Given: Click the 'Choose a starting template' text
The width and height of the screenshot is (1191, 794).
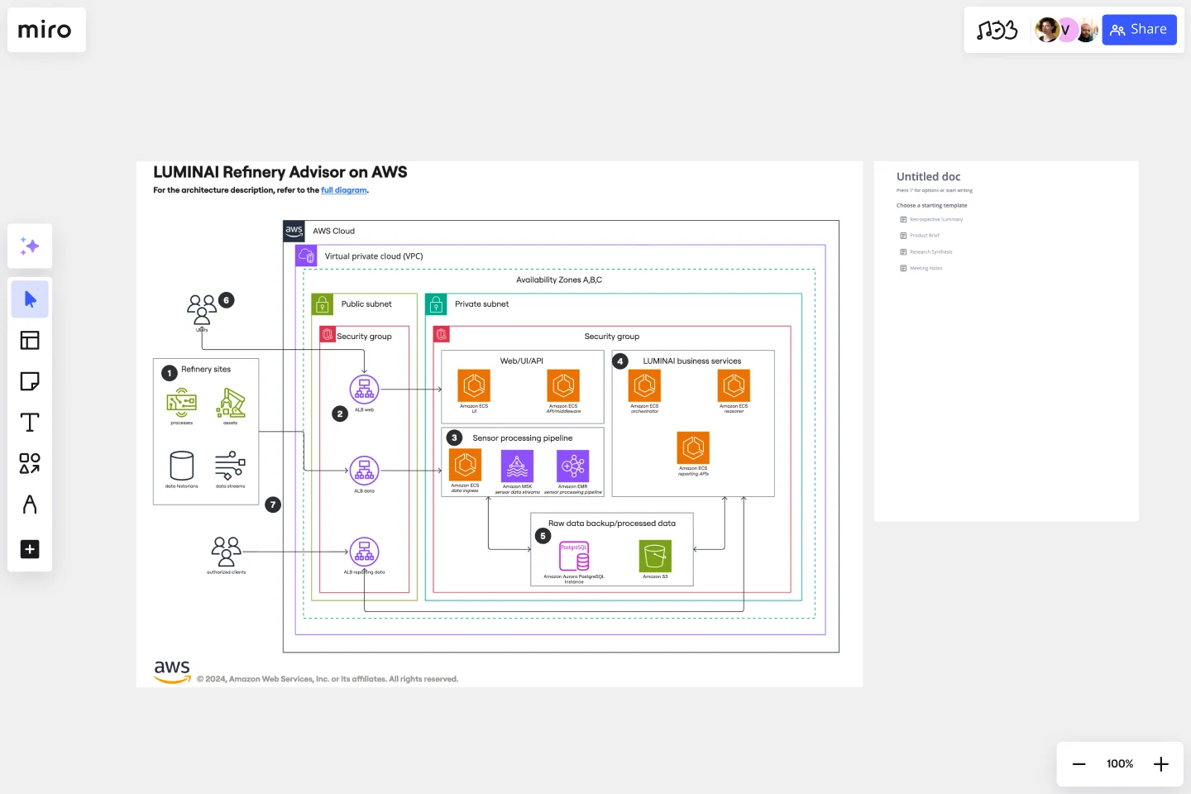Looking at the screenshot, I should click(932, 206).
